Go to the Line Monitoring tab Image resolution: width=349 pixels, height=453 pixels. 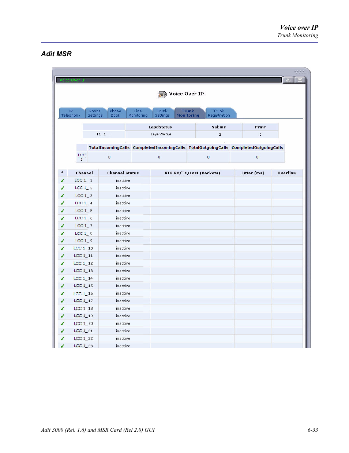point(138,113)
